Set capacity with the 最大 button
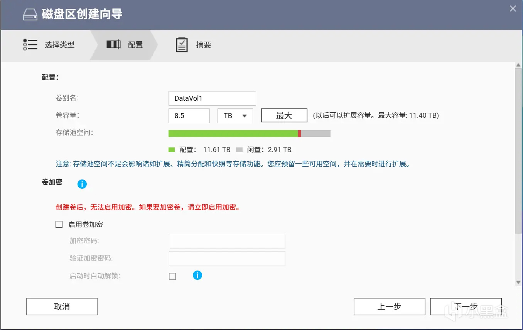Screen dimensions: 523x330 (x=284, y=115)
